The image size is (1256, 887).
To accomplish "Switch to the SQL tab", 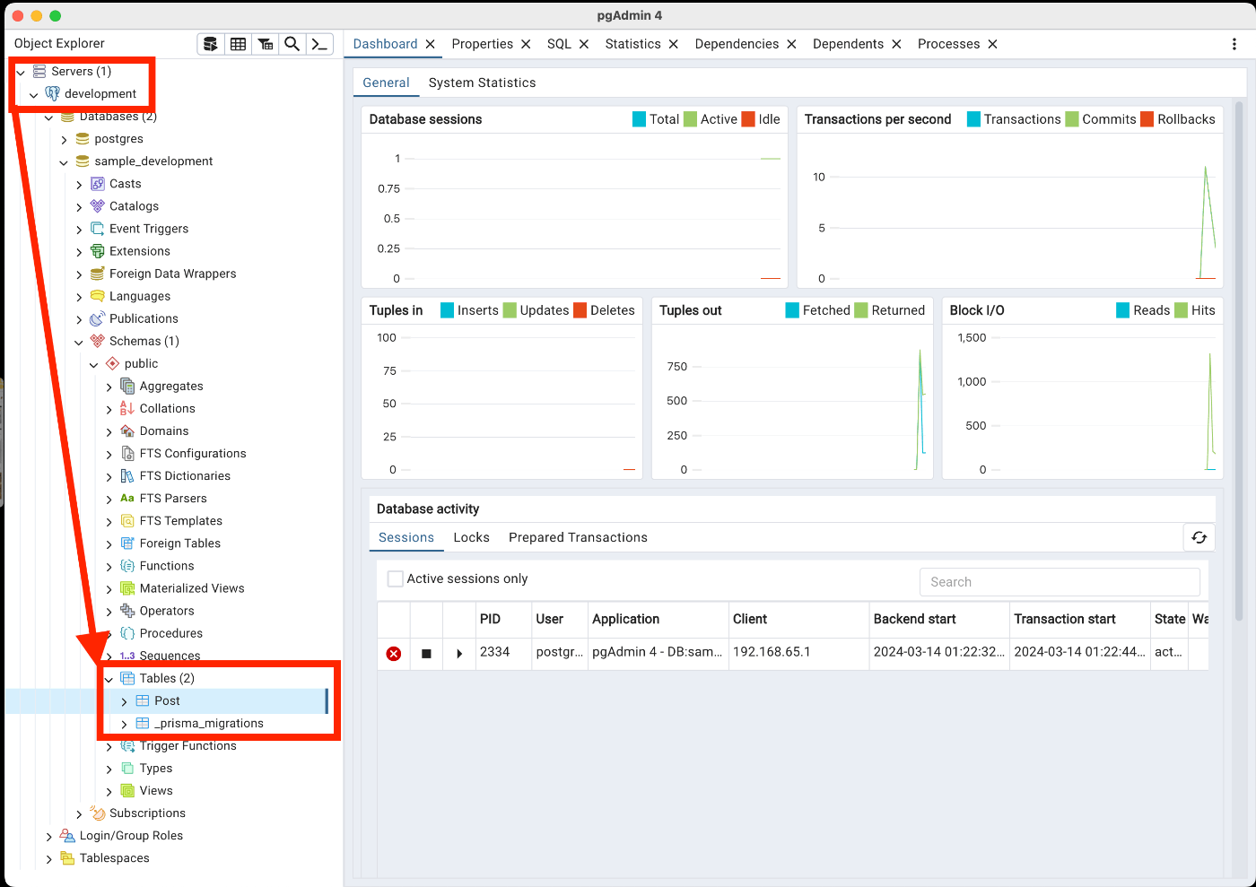I will 559,44.
